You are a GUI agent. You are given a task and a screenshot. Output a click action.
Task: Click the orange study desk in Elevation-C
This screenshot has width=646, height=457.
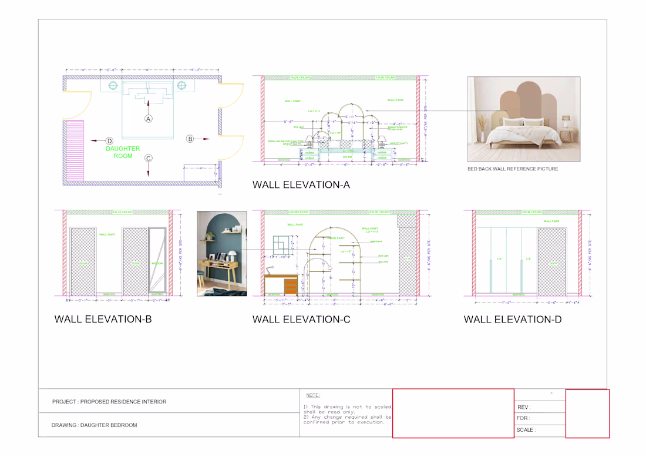pos(281,285)
